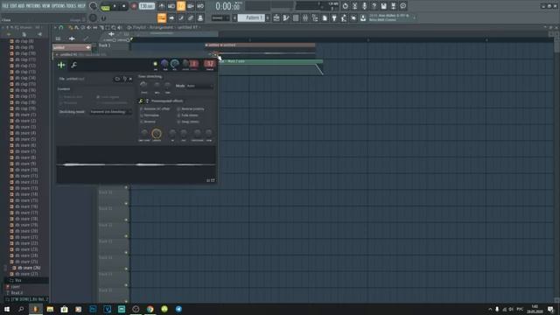
Task: Click the channel volume knob in sampler
Action: click(x=175, y=64)
